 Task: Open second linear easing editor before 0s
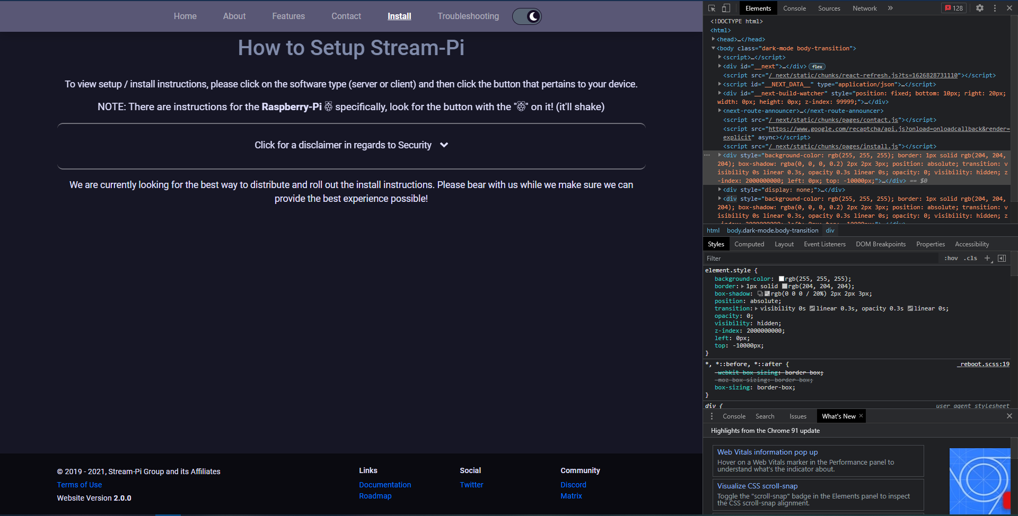coord(910,308)
